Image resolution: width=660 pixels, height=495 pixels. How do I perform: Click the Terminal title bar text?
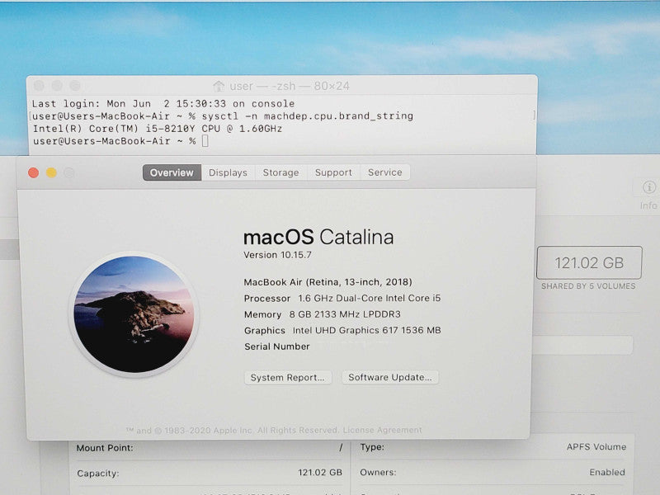pos(290,86)
